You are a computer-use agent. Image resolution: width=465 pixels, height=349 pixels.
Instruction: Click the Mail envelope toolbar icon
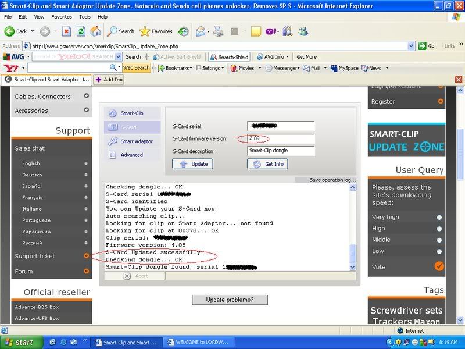(x=201, y=31)
